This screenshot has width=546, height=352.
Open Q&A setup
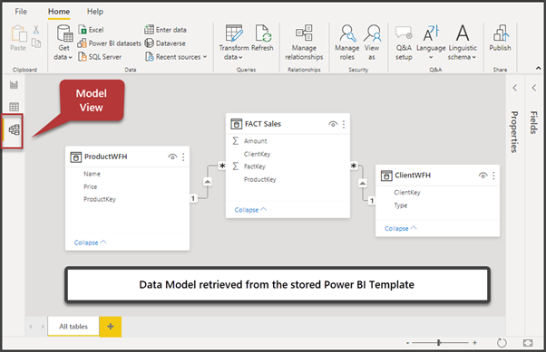pos(404,43)
